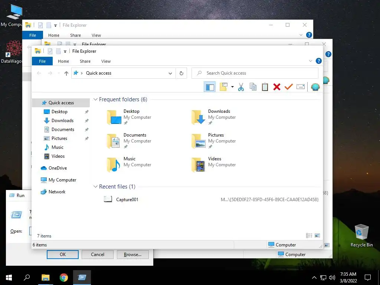Click File Explorer taskbar icon
380x285 pixels.
tap(45, 278)
